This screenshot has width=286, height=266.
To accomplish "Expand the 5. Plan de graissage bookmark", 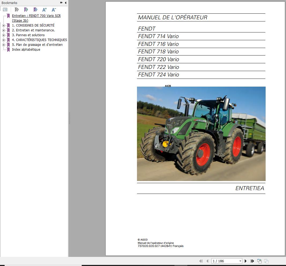I will [x=3, y=45].
